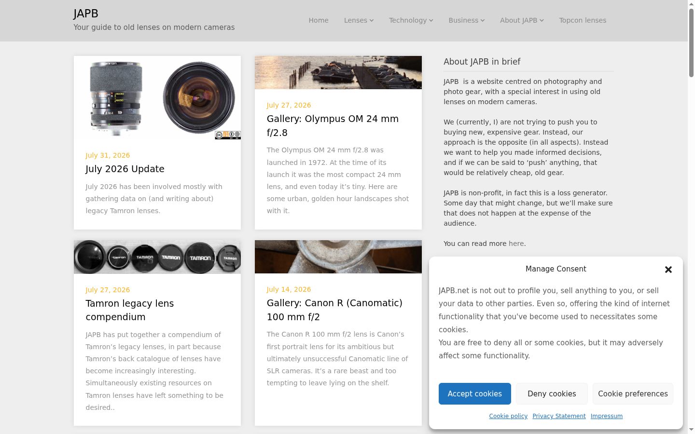The width and height of the screenshot is (695, 434).
Task: Click the harbor boats gallery thumbnail
Action: tap(338, 72)
